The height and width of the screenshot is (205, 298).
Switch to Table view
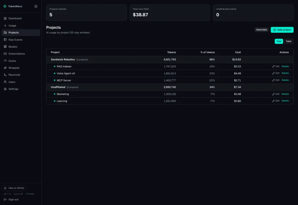[x=288, y=41]
